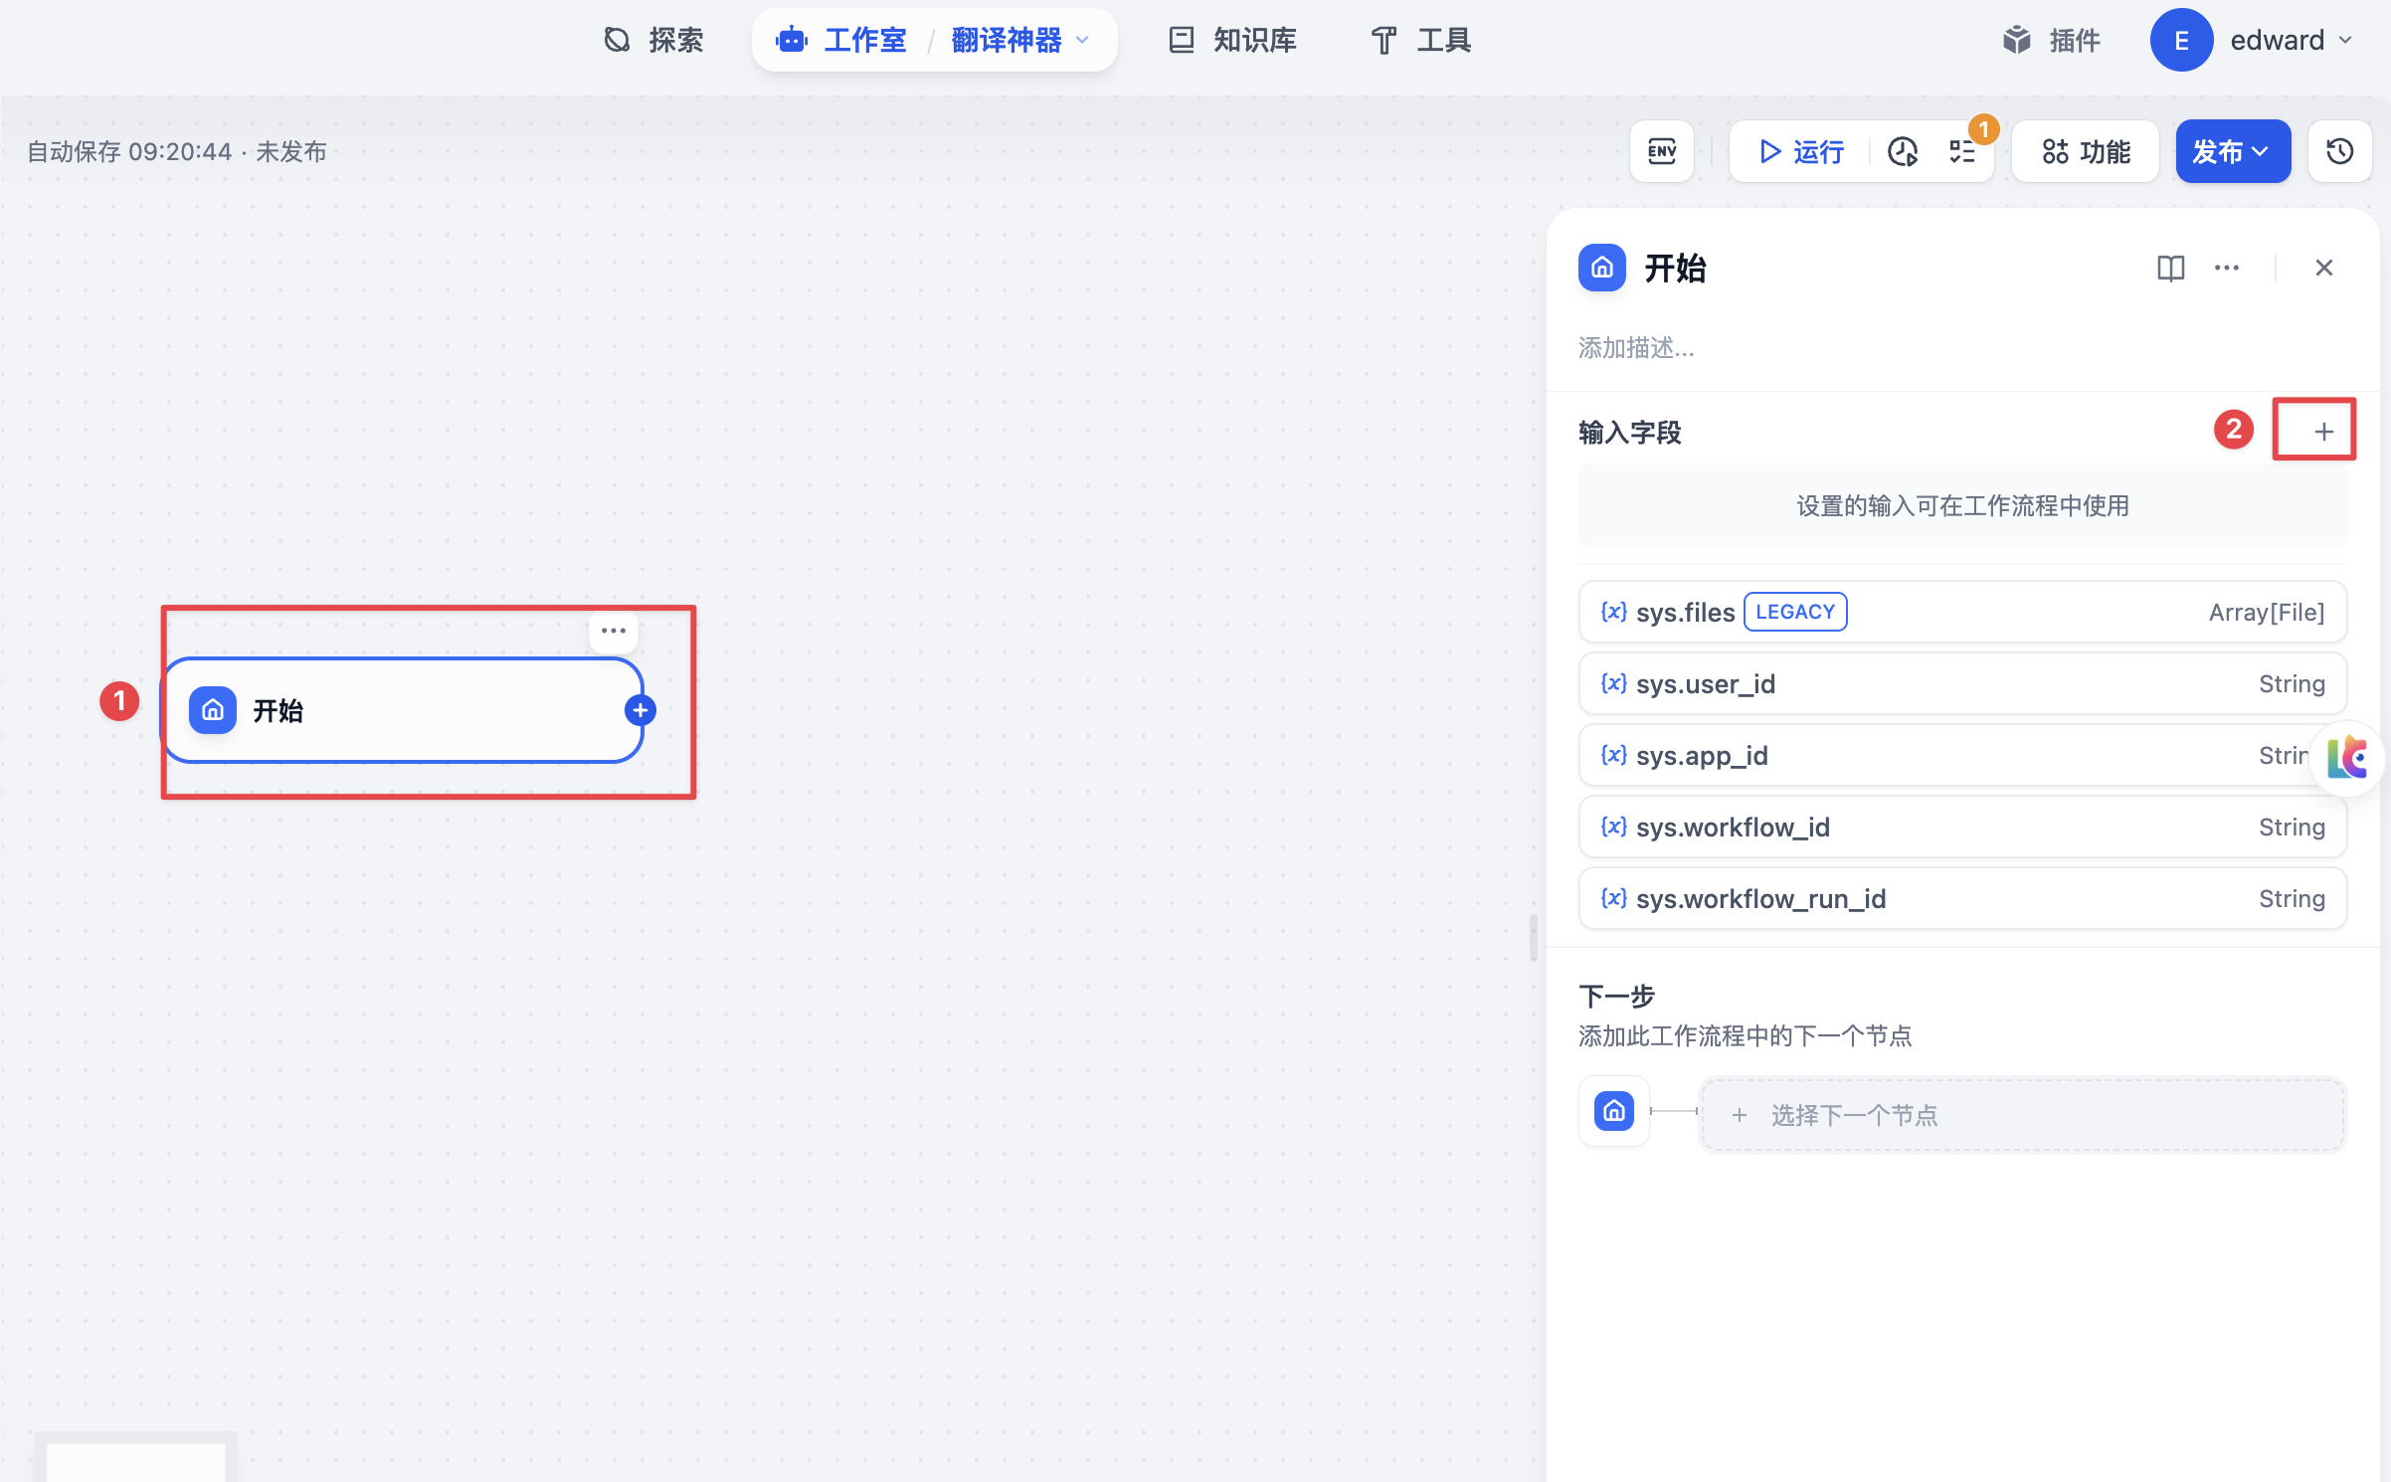This screenshot has width=2391, height=1482.
Task: Open the three-dot menu in 开始 panel
Action: (x=2227, y=268)
